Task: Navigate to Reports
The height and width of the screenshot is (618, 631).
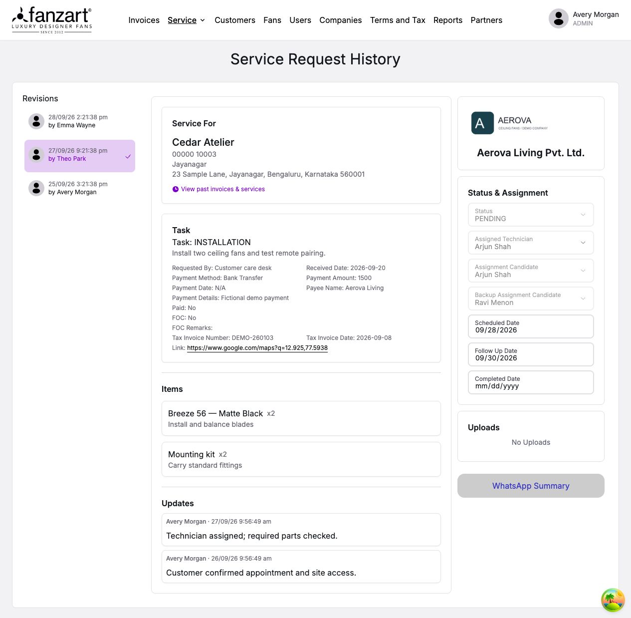Action: 448,20
